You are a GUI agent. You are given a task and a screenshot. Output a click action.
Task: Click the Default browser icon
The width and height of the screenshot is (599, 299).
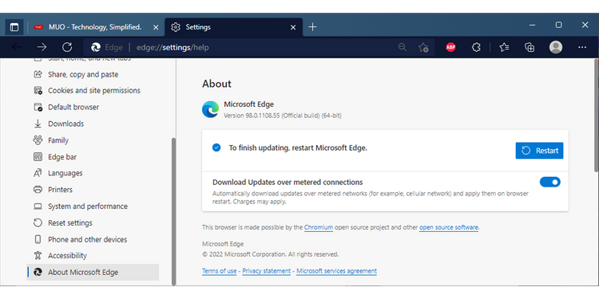(38, 107)
